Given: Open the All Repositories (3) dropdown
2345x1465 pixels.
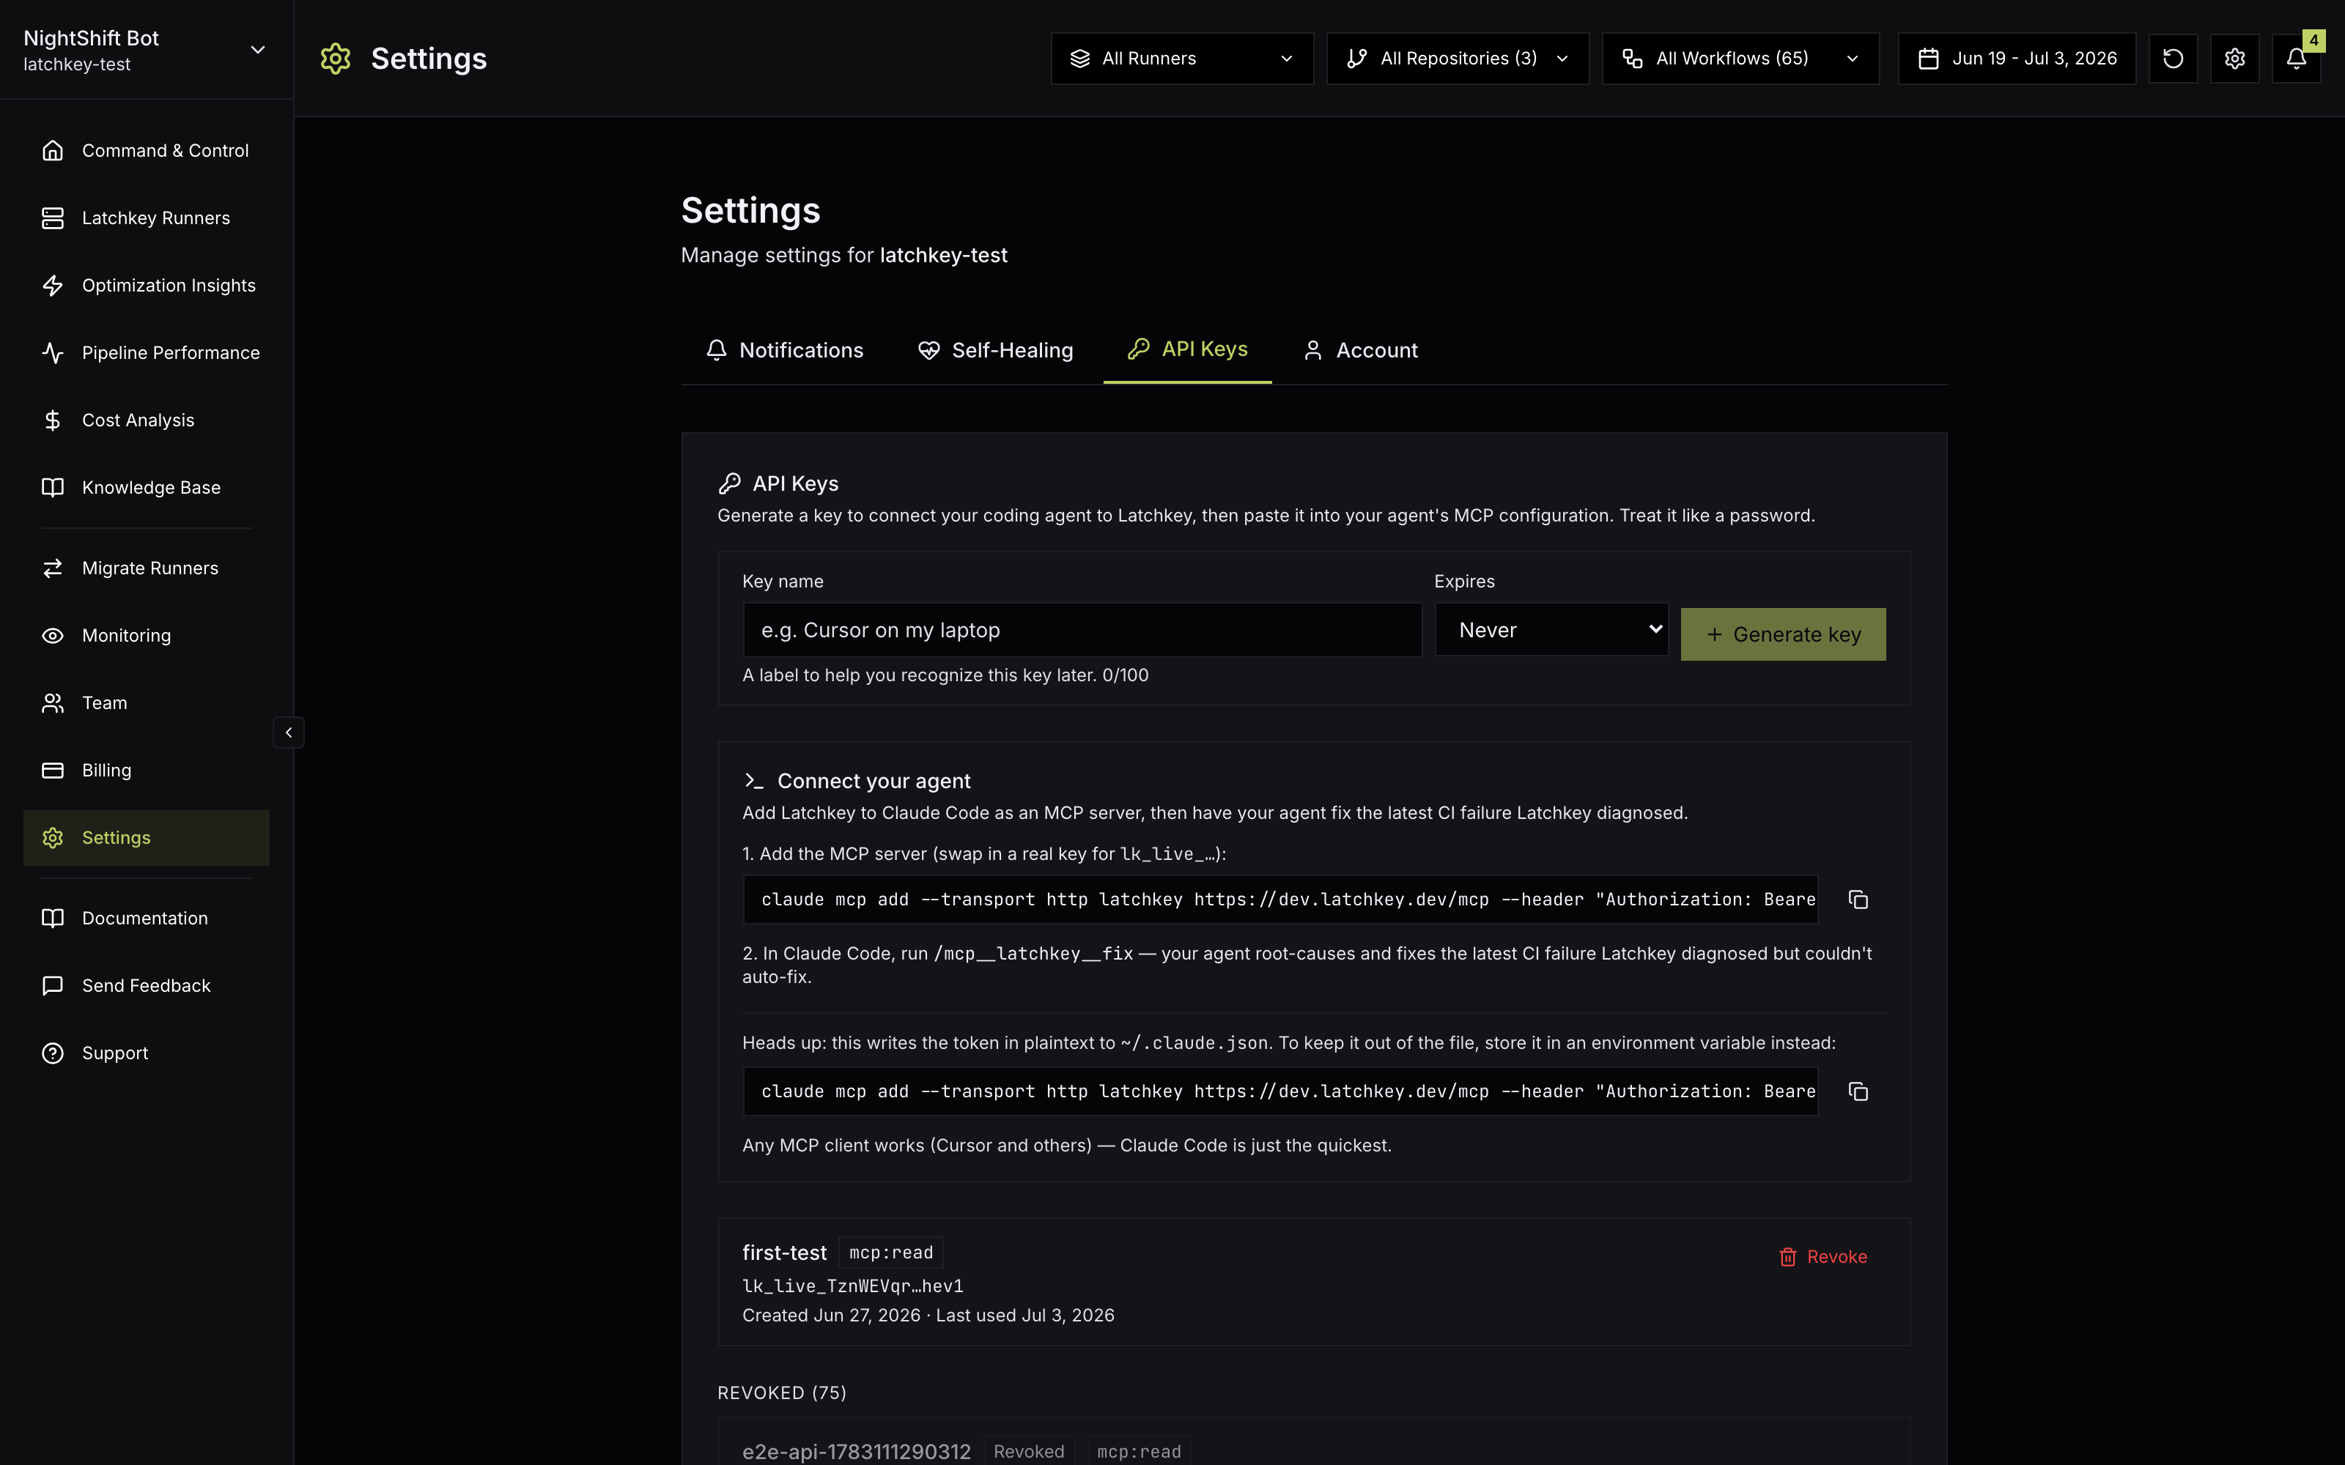Looking at the screenshot, I should pos(1458,58).
